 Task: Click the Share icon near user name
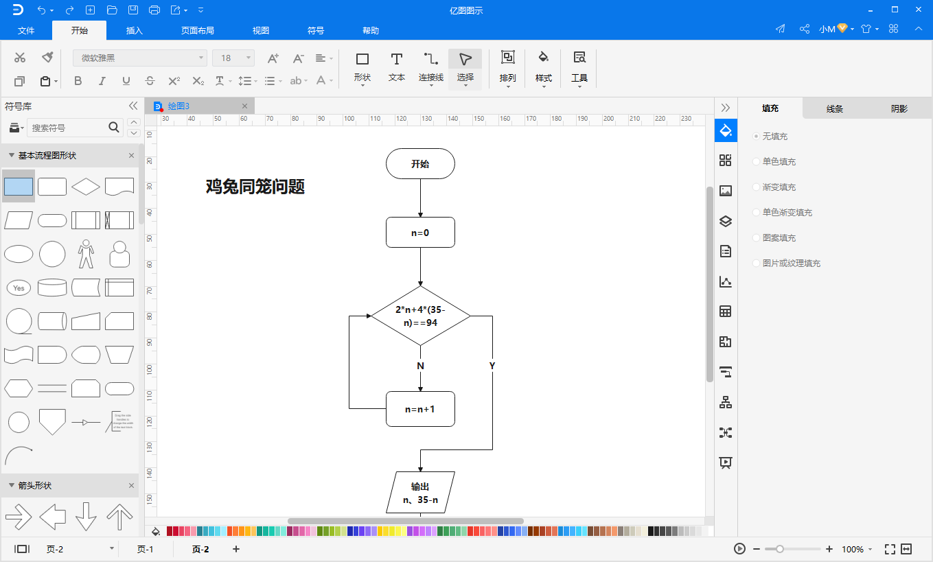tap(804, 29)
